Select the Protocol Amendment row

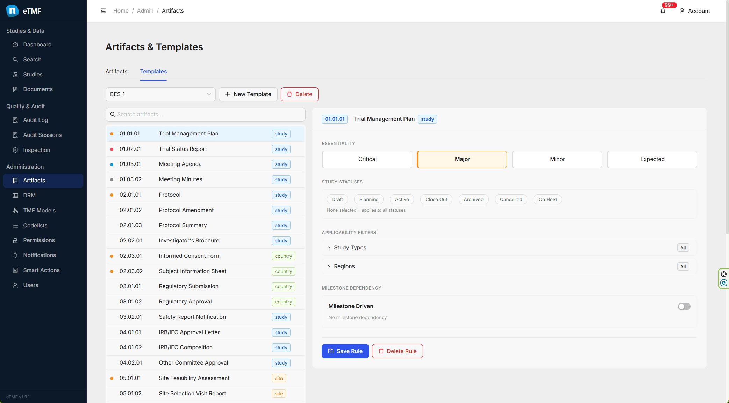[x=206, y=210]
